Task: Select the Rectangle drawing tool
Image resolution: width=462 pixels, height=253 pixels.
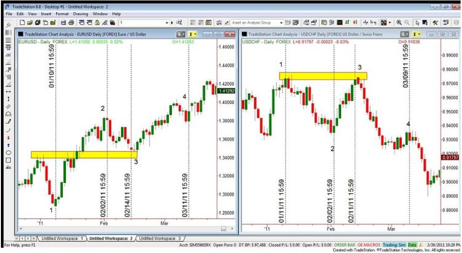Action: (8, 160)
